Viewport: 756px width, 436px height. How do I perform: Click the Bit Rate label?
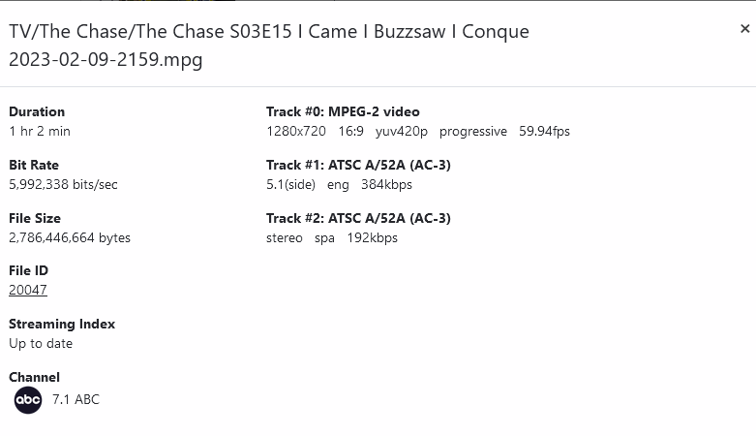[34, 165]
